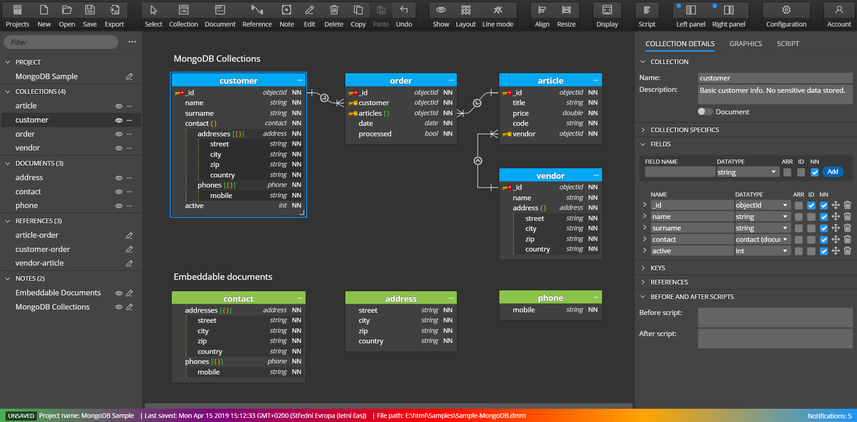The height and width of the screenshot is (422, 857).
Task: Toggle visibility of the vendor collection
Action: coord(119,148)
